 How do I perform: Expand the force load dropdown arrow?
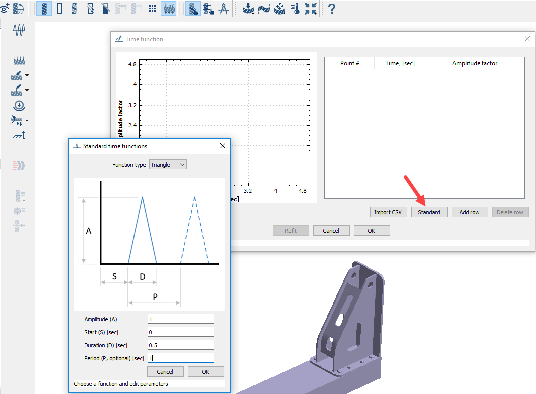coord(27,76)
